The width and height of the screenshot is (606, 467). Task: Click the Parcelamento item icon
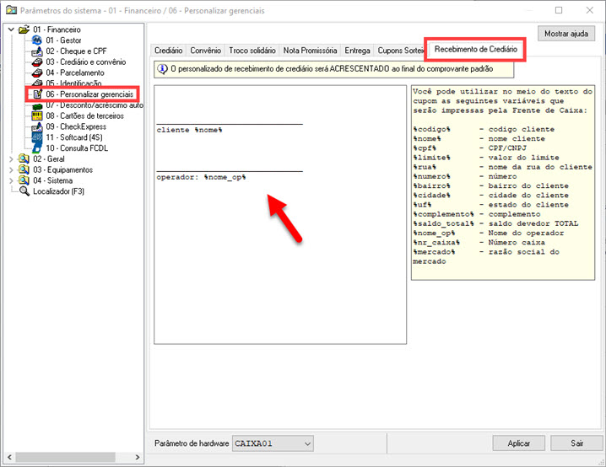[x=37, y=72]
